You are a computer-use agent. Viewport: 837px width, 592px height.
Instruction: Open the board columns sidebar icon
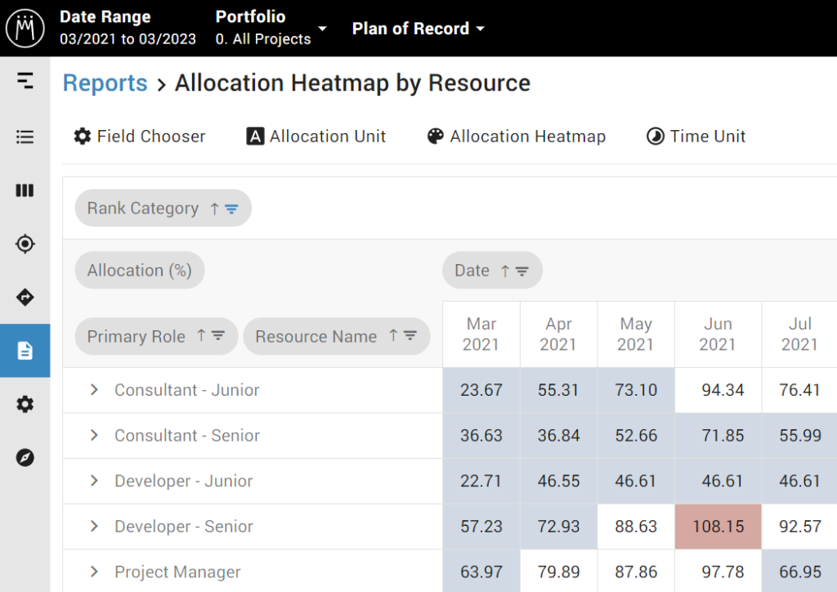pyautogui.click(x=25, y=191)
